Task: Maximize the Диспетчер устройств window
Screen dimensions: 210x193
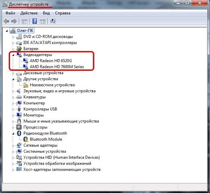Action: 187,3
